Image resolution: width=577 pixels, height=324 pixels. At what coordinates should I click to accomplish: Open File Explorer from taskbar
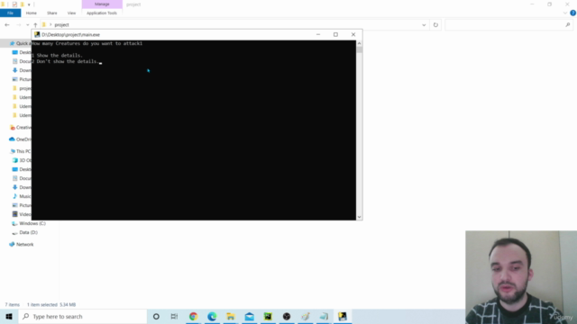231,316
